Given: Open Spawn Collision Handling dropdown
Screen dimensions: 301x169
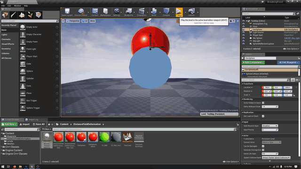Looking at the screenshot, I should pyautogui.click(x=276, y=158).
